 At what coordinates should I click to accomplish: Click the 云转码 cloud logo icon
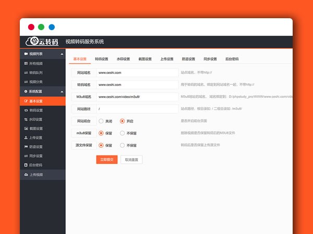point(33,42)
